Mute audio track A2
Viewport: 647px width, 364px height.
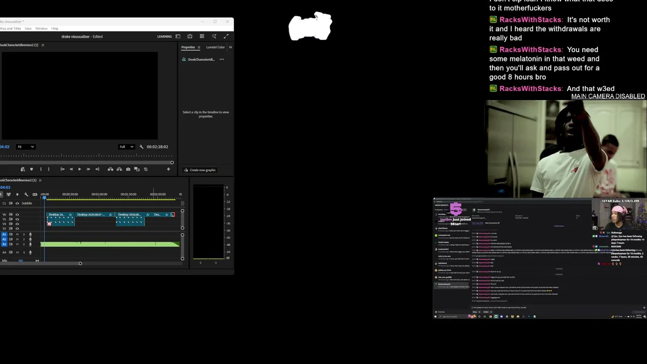coord(17,239)
